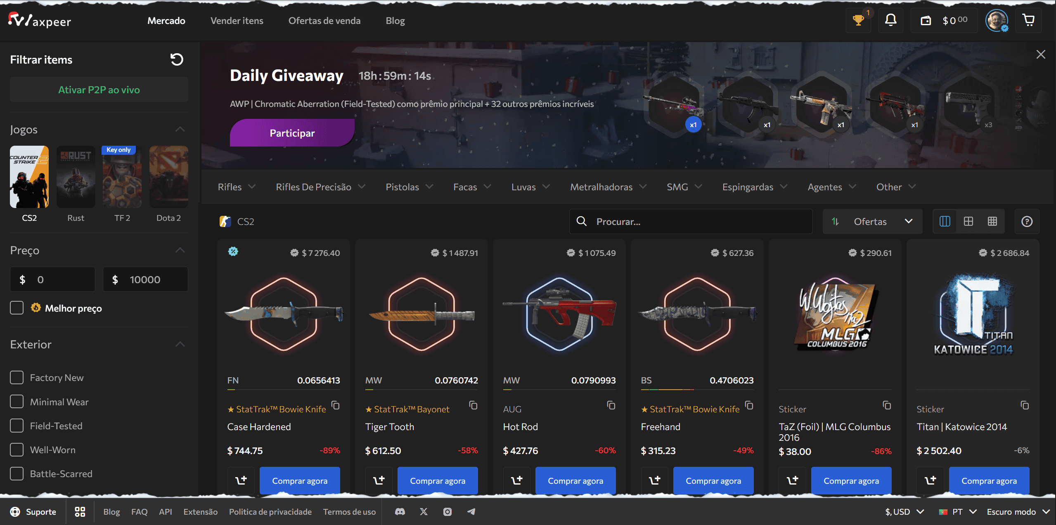Viewport: 1056px width, 525px height.
Task: Open the Instagram link in the footer
Action: click(x=447, y=512)
